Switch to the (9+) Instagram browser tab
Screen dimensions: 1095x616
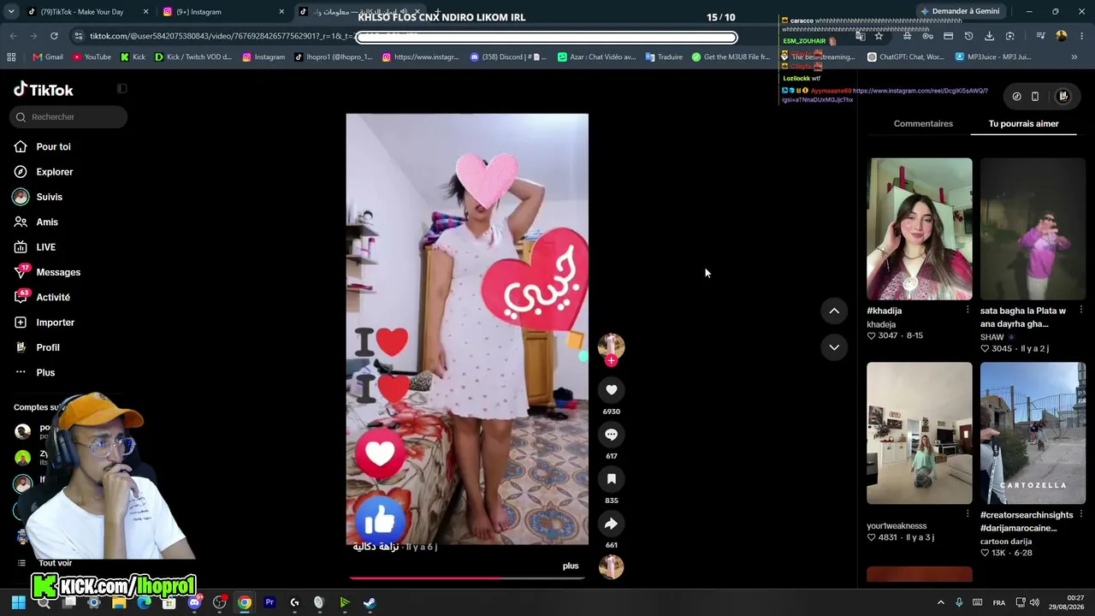tap(224, 12)
